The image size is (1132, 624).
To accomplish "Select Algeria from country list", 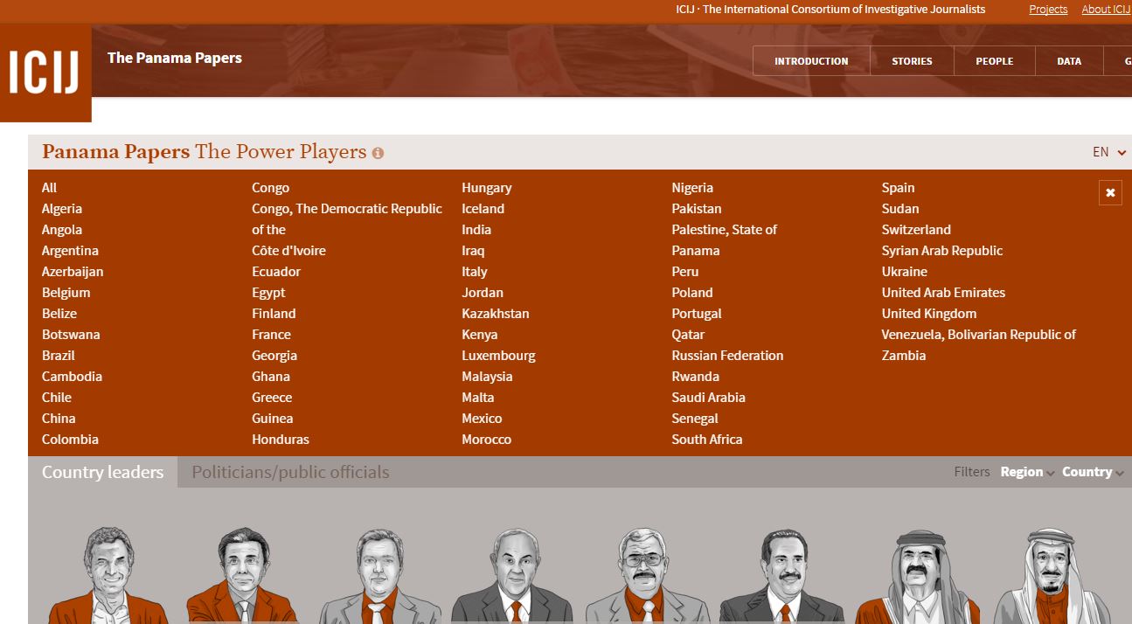I will (x=62, y=209).
